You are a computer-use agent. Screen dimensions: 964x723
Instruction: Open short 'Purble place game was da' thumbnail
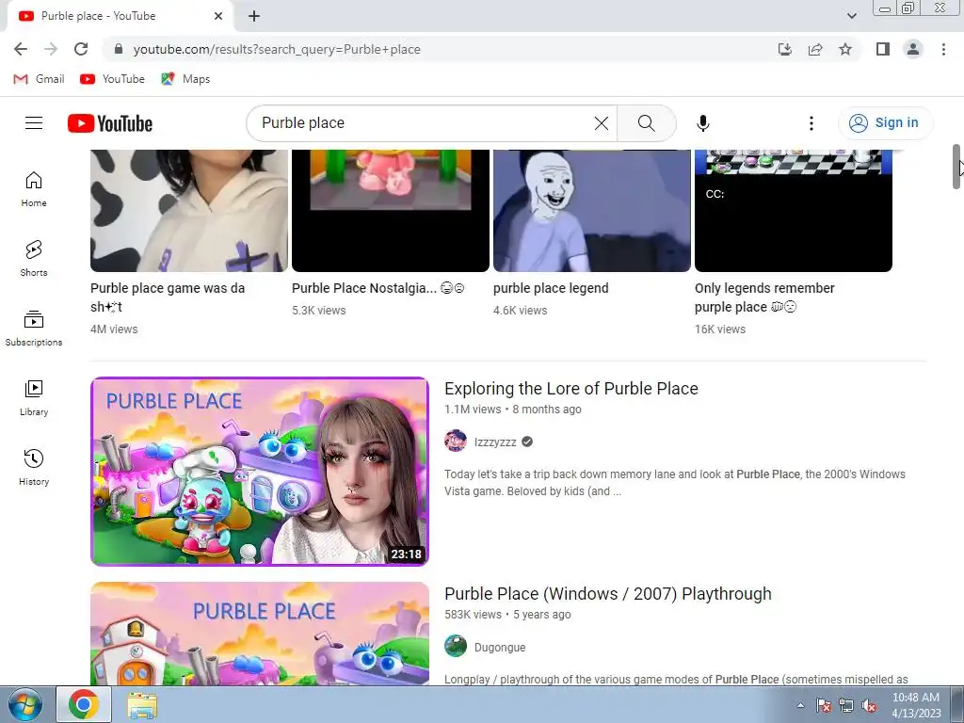[x=189, y=210]
